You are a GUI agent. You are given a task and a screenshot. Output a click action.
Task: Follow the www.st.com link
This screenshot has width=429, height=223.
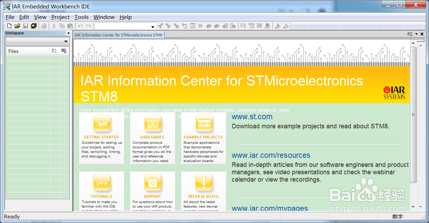[x=252, y=117]
